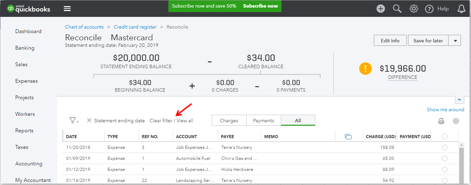Go to Workers in the sidebar
This screenshot has width=471, height=185.
point(25,114)
